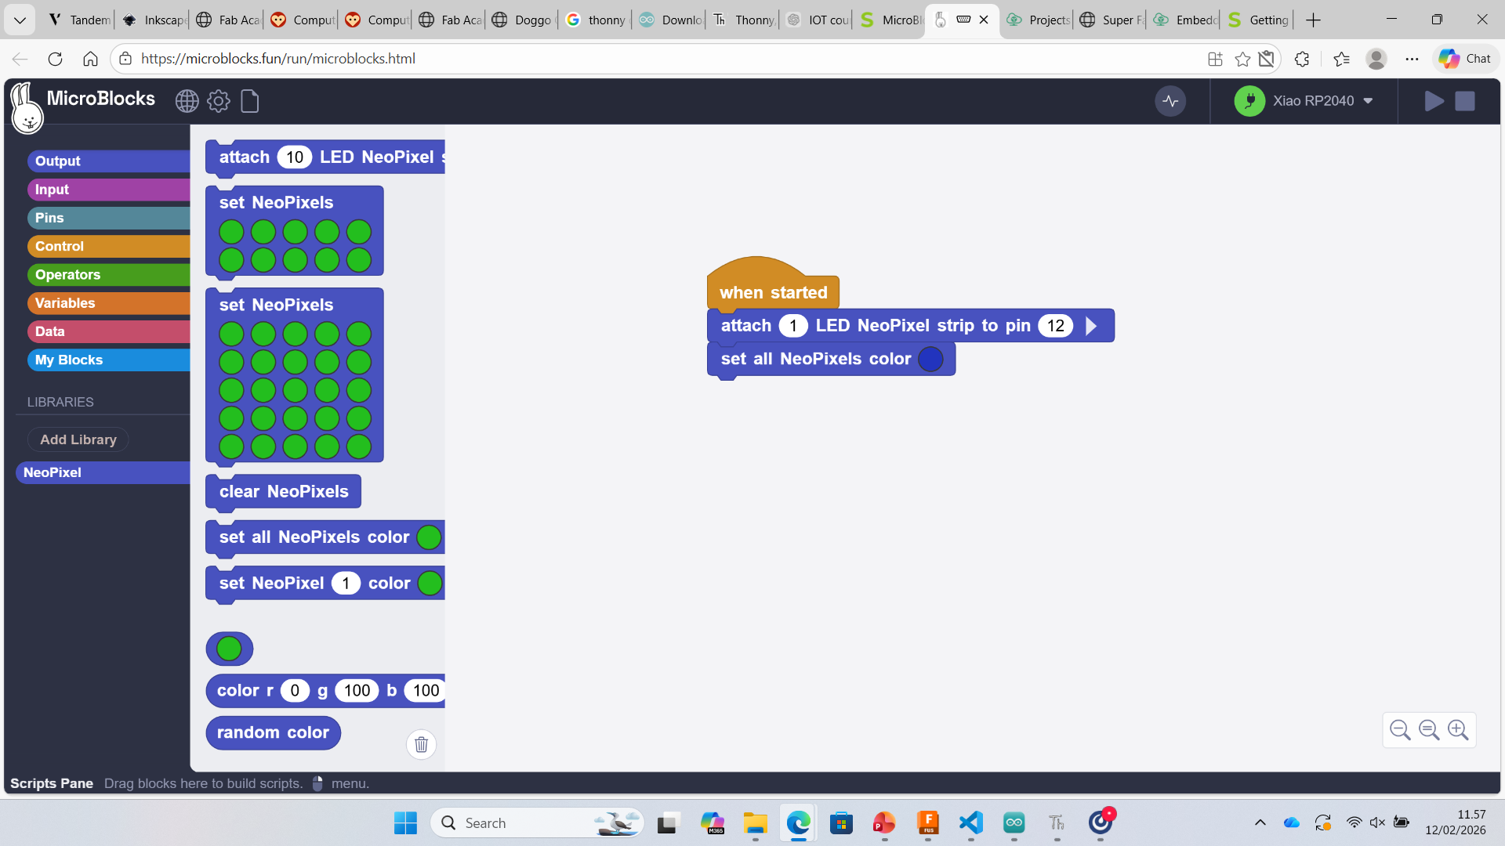The image size is (1505, 846).
Task: Zoom in the scripts pane
Action: (x=1458, y=730)
